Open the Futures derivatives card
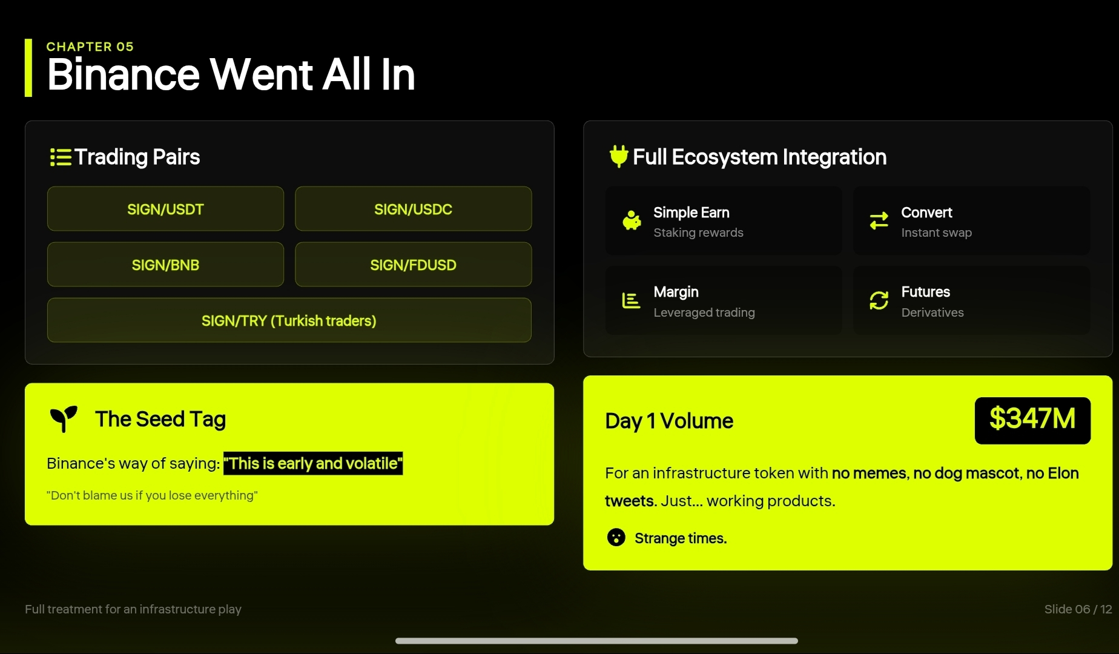Image resolution: width=1119 pixels, height=654 pixels. [x=971, y=300]
